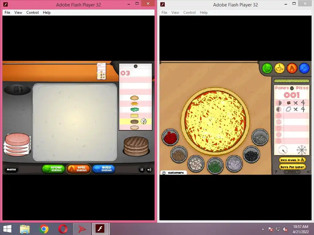Click lettuce icon on burger ticket
The image size is (314, 235).
(134, 110)
